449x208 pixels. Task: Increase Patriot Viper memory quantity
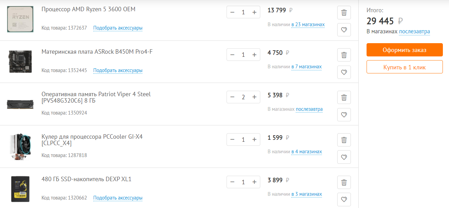pos(254,97)
